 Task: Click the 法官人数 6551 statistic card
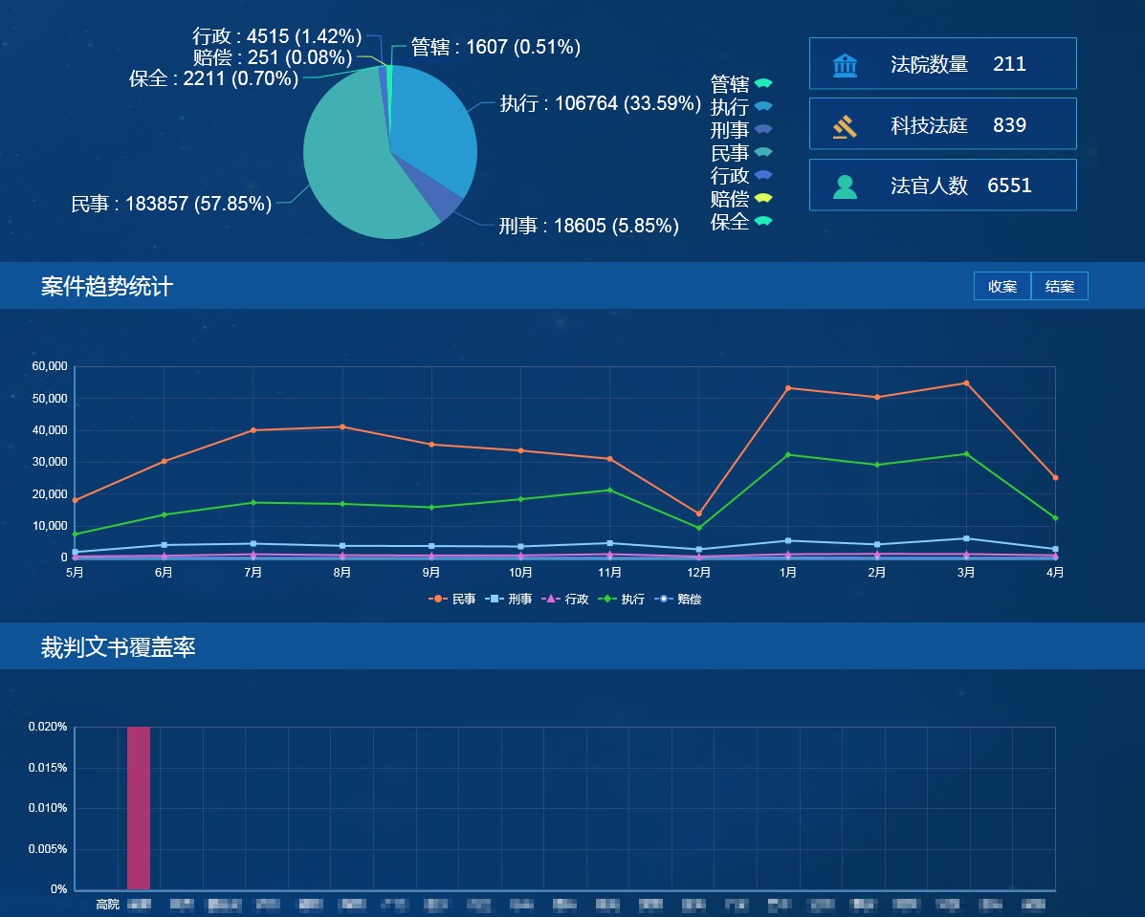[942, 186]
